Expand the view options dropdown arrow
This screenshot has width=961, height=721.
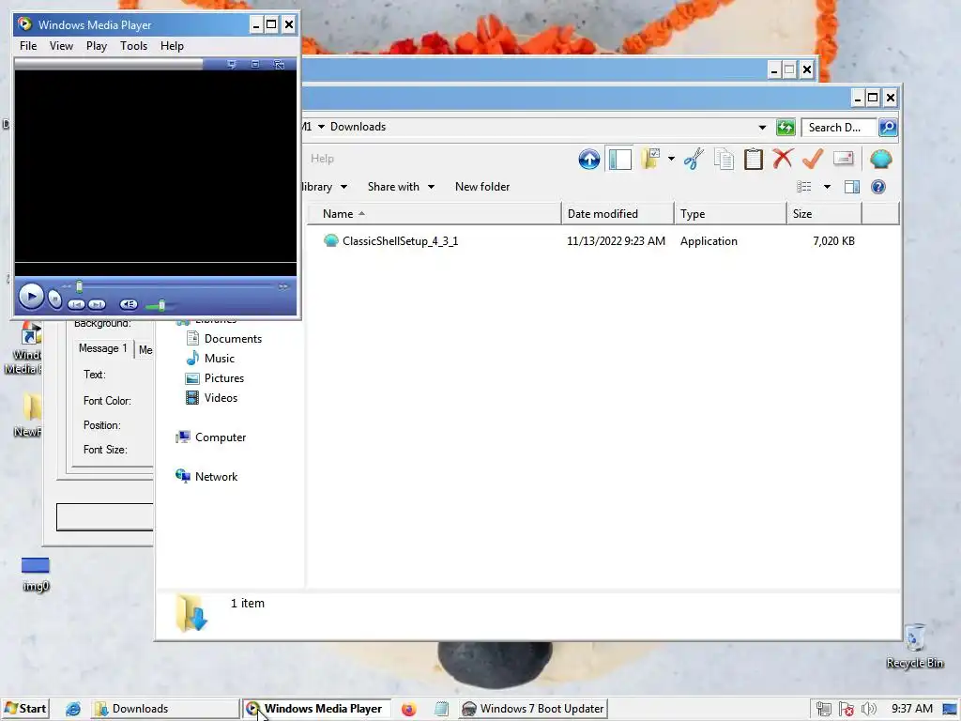(x=827, y=187)
